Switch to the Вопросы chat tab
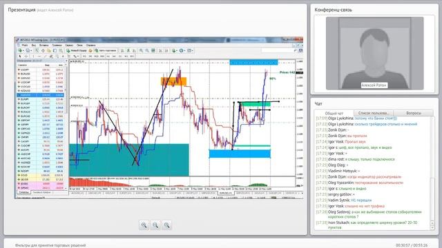Screen dimensions: 442x248 point(414,113)
